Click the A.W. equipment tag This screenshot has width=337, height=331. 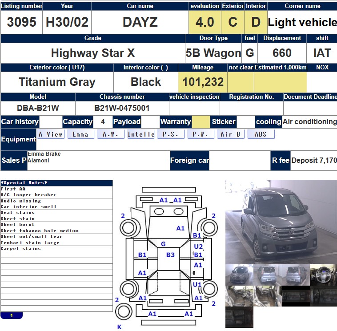point(110,134)
